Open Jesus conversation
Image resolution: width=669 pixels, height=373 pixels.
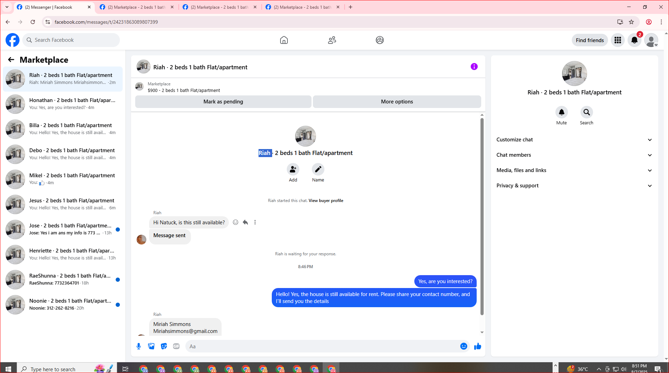tap(63, 204)
